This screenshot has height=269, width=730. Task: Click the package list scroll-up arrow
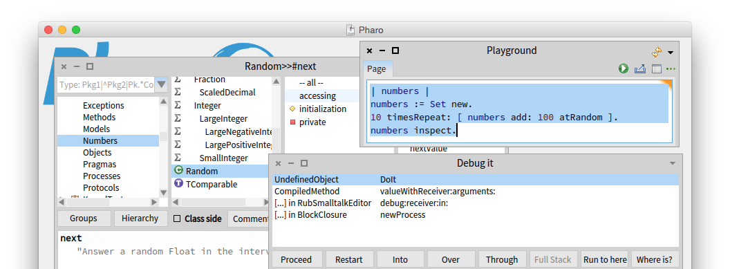[x=163, y=102]
